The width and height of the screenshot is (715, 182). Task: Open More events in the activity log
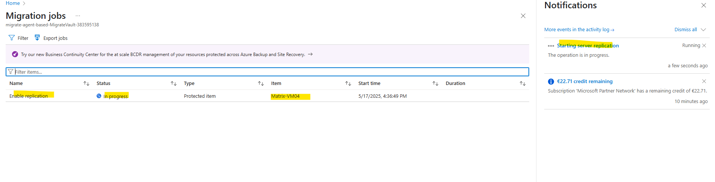coord(579,30)
